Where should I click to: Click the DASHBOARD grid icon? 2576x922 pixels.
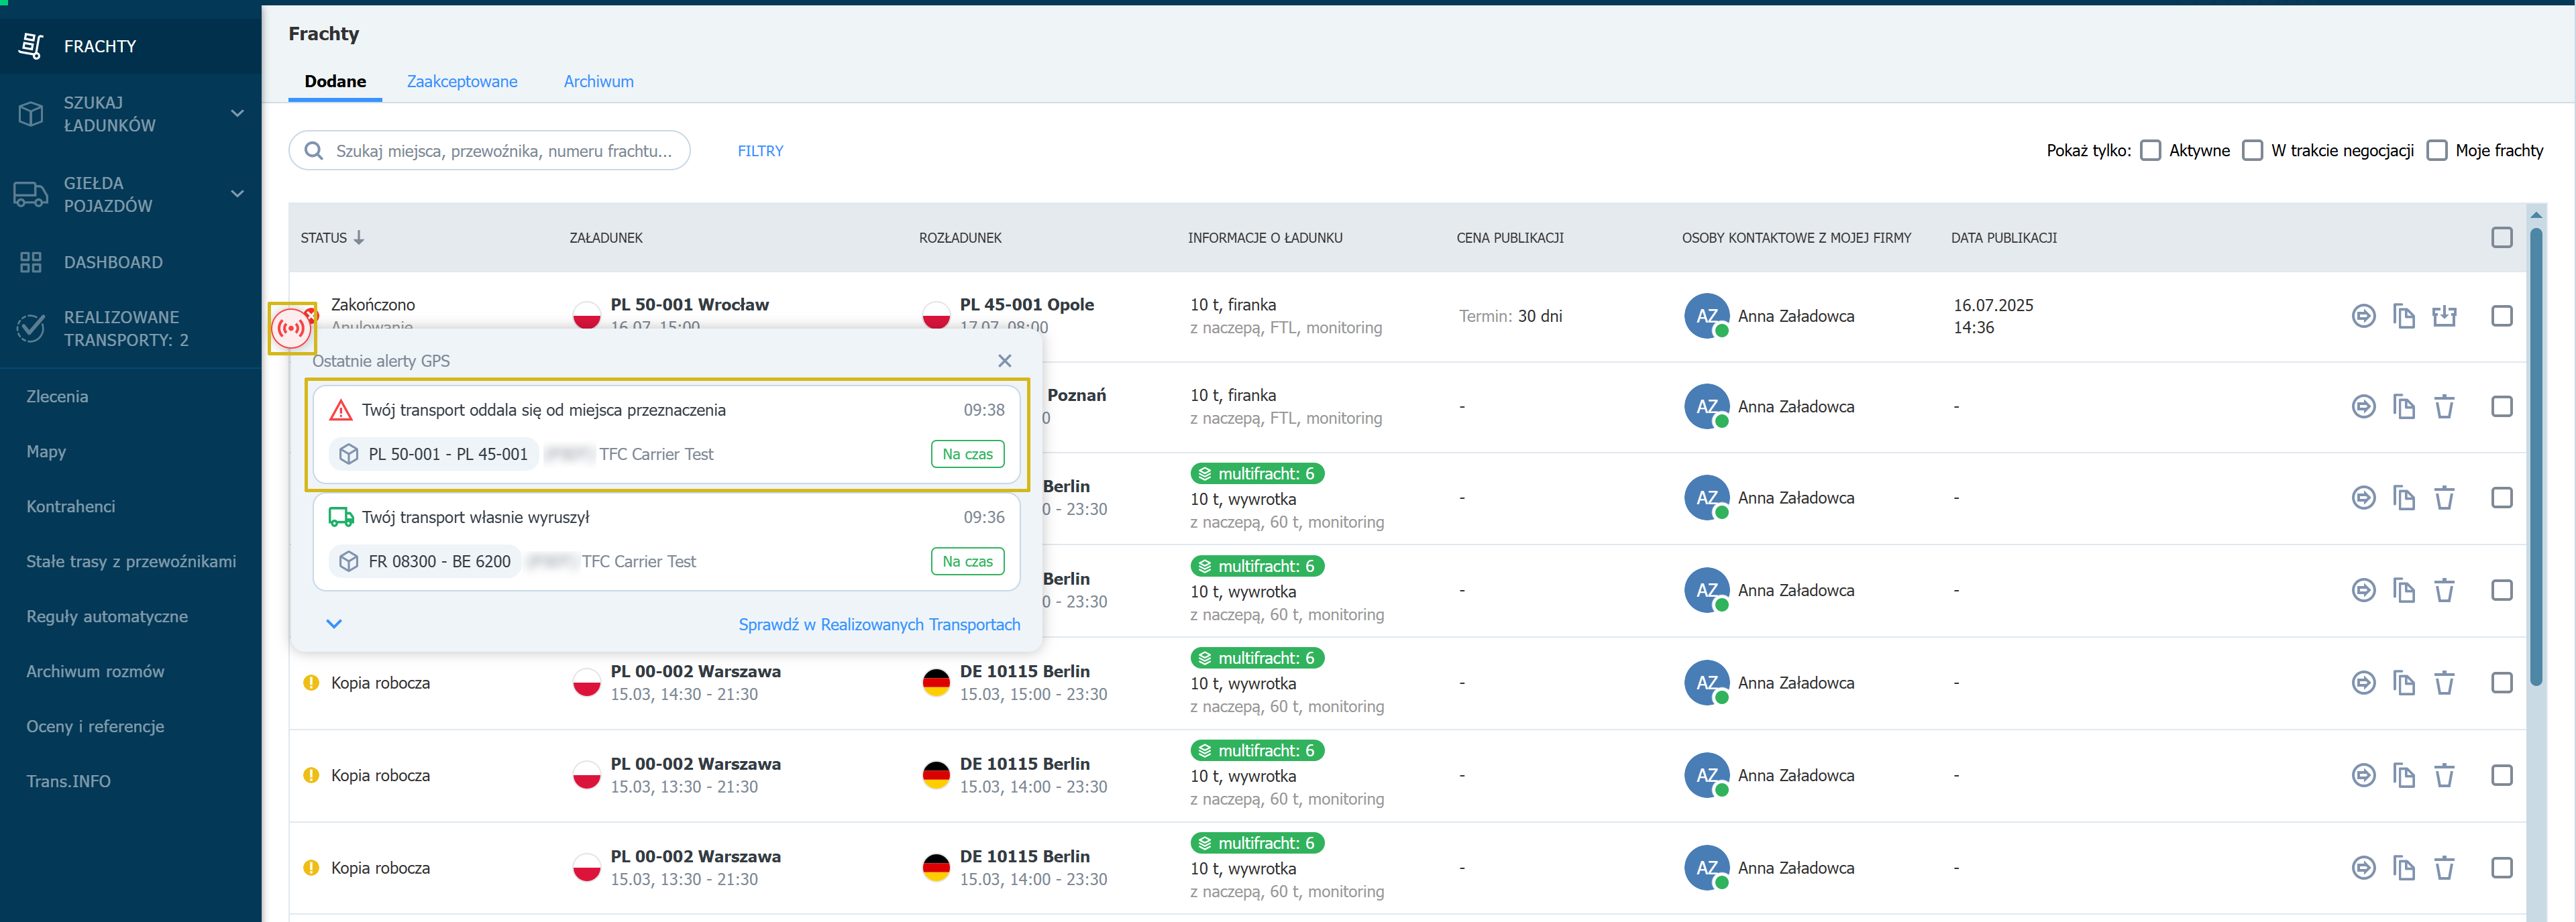click(31, 262)
